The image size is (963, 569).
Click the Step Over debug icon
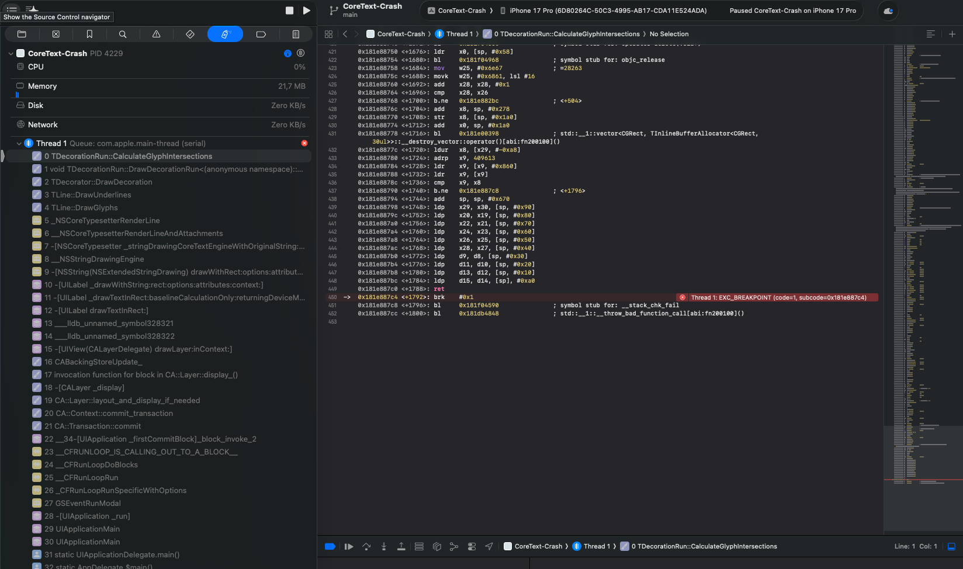point(366,547)
